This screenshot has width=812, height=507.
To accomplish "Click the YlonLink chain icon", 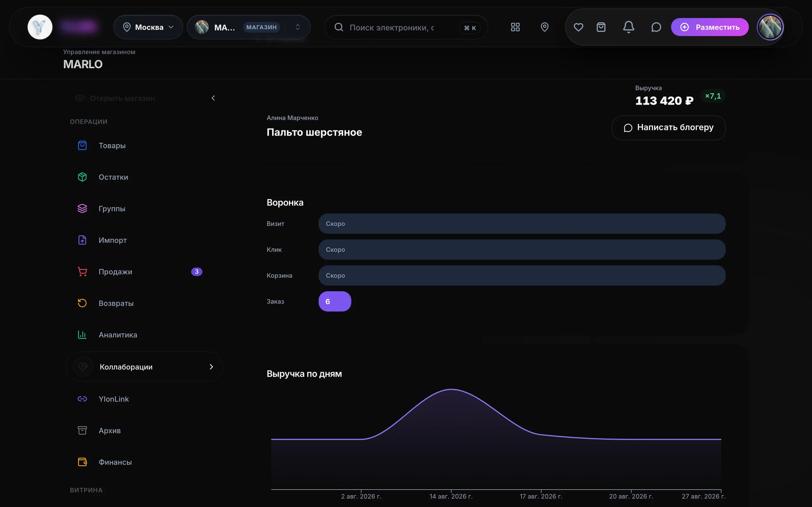I will pos(82,399).
